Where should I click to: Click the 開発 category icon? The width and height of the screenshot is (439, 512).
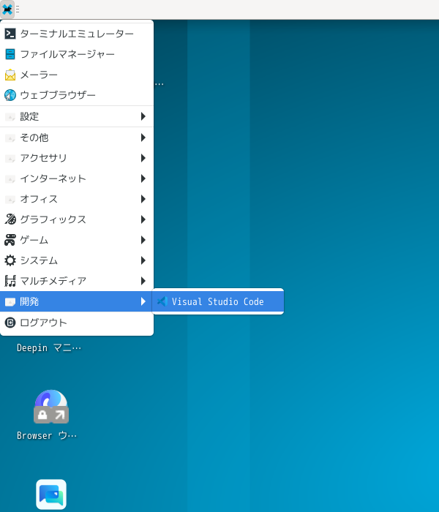pyautogui.click(x=10, y=301)
